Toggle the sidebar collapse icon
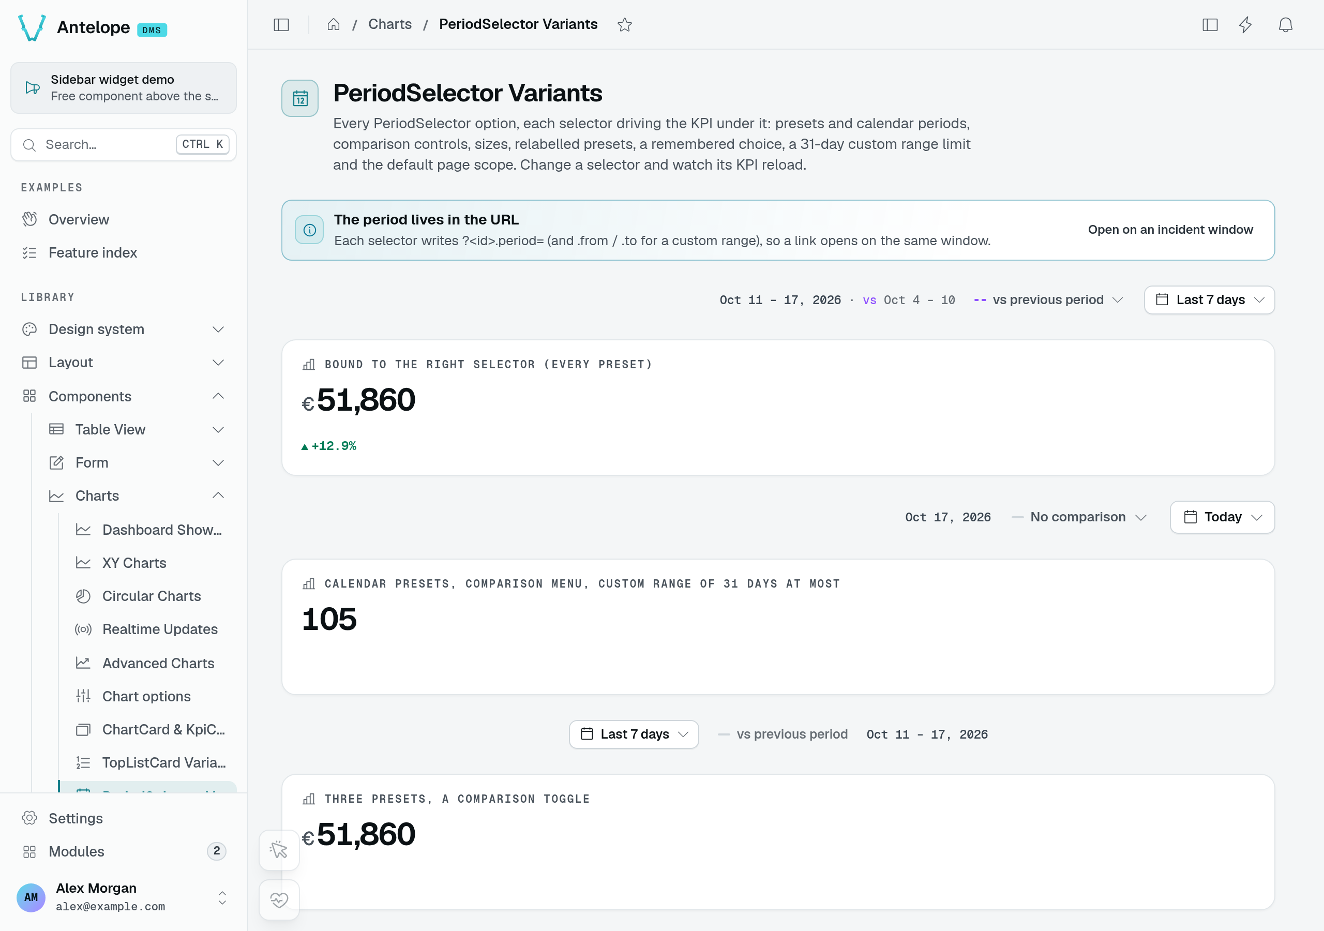The image size is (1324, 931). (x=281, y=25)
